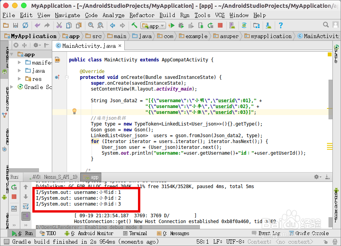Click the Copy icon in toolbar

[x=69, y=25]
